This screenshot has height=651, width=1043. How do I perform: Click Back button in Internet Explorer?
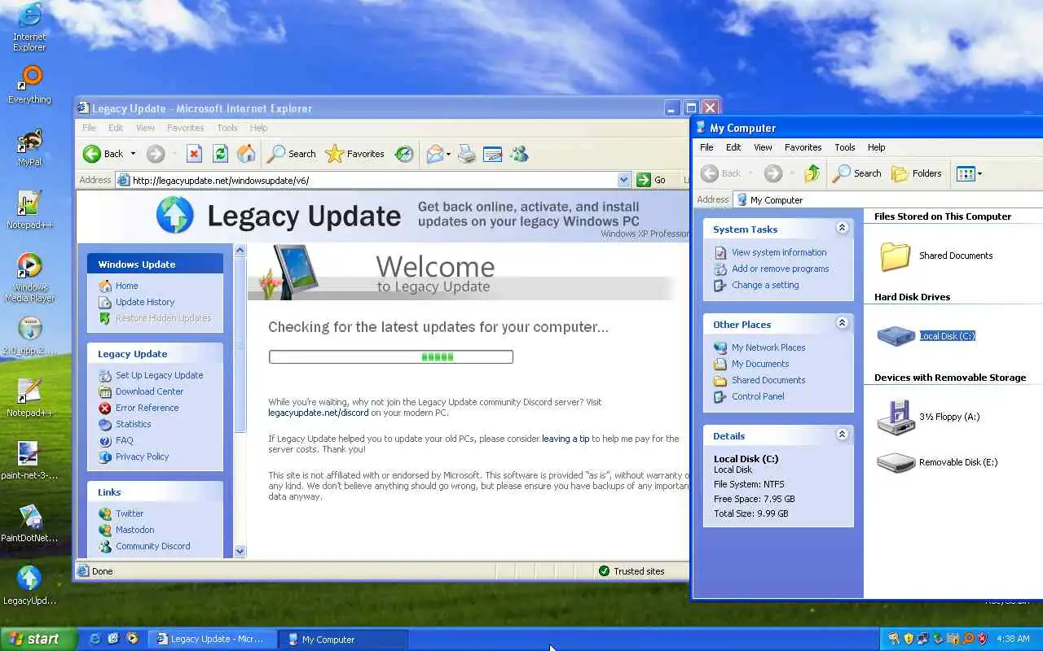[x=103, y=154]
